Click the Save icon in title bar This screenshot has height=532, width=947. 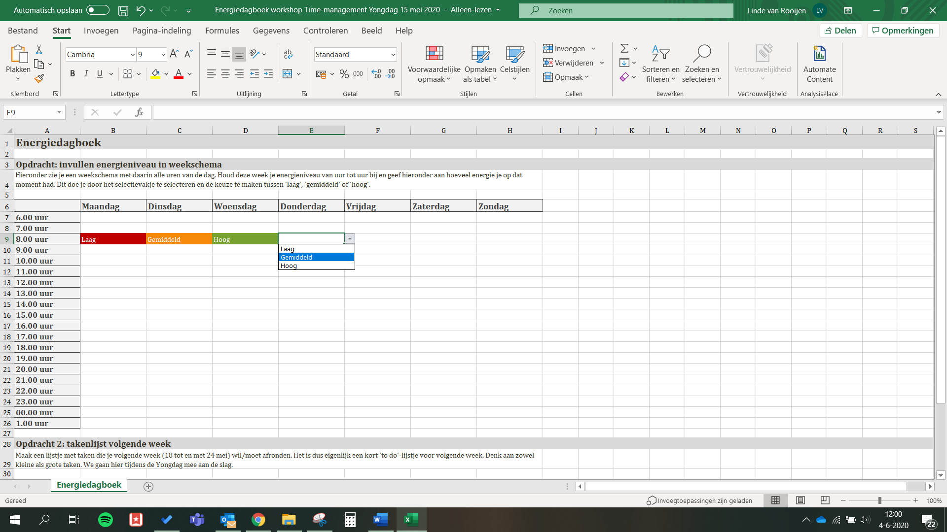[123, 10]
